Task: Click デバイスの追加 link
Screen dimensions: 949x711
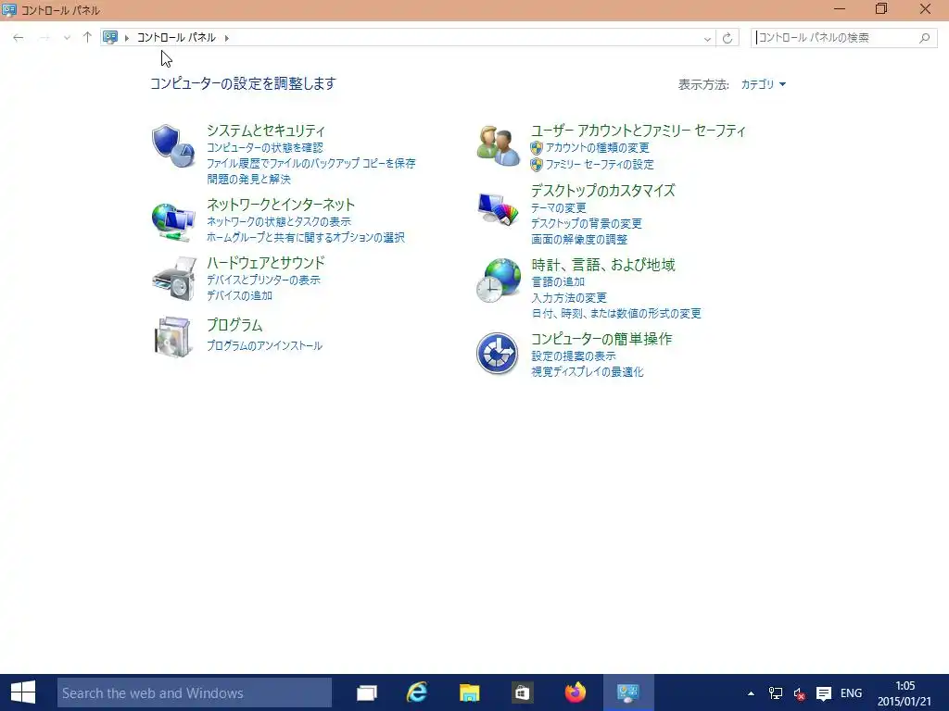Action: pos(240,295)
